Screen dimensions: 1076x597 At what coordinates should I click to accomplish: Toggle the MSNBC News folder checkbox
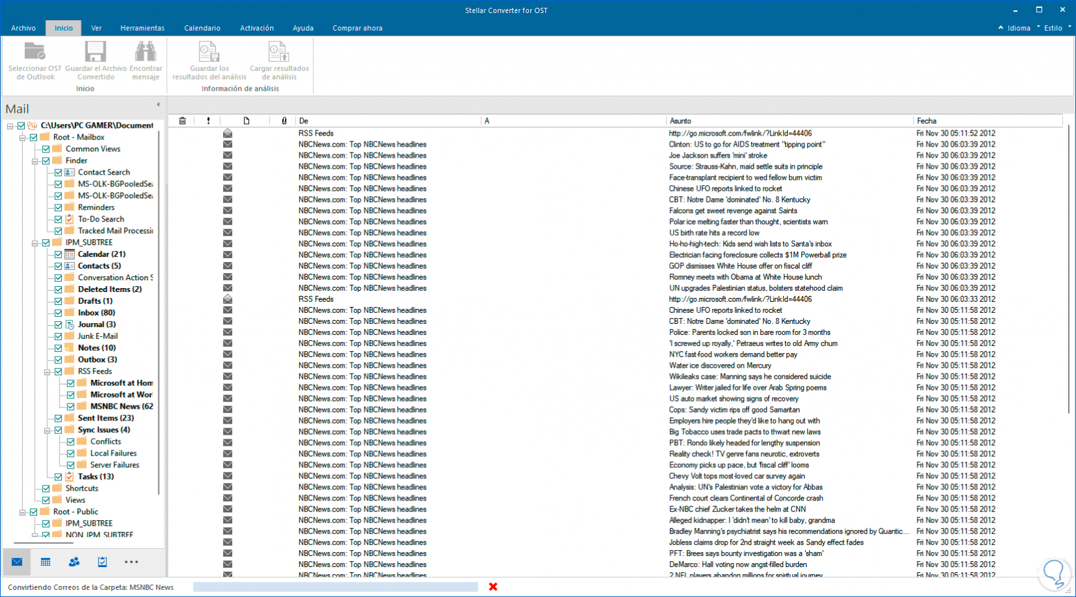coord(70,407)
